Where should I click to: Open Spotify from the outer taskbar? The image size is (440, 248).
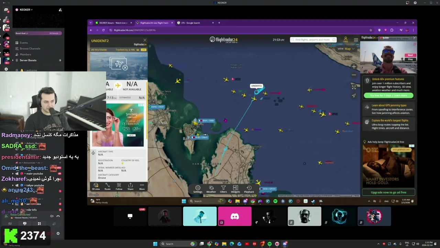pyautogui.click(x=269, y=244)
